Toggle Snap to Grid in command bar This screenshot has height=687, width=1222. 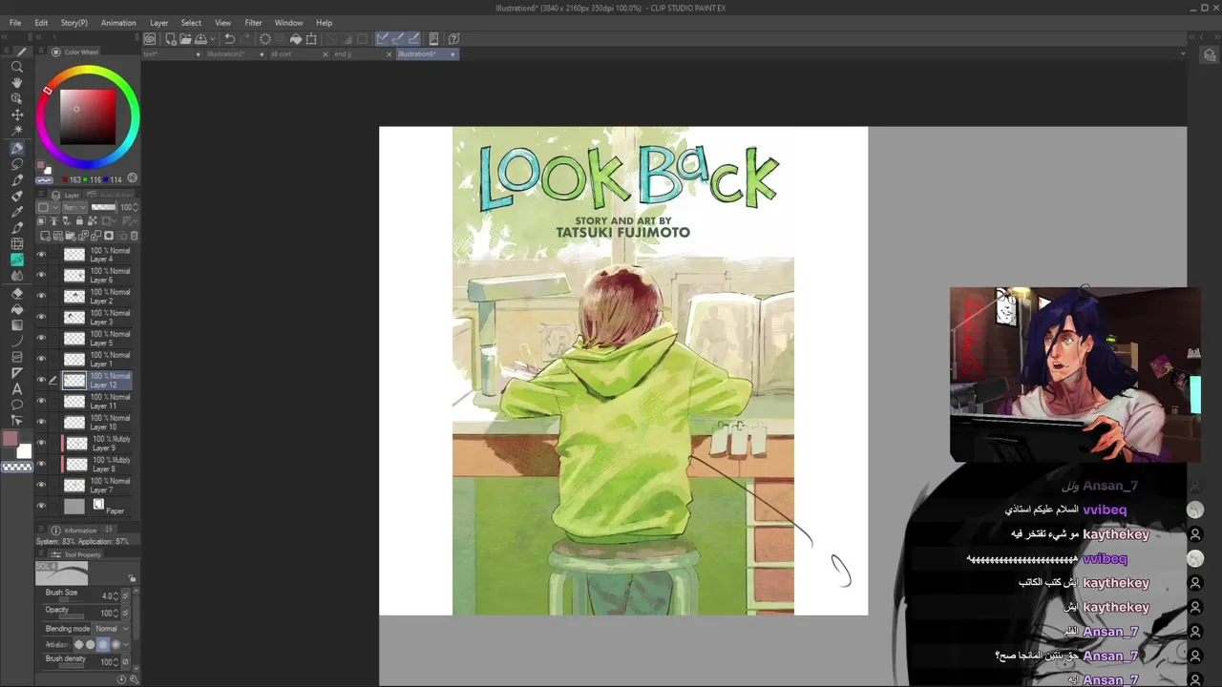pyautogui.click(x=413, y=39)
